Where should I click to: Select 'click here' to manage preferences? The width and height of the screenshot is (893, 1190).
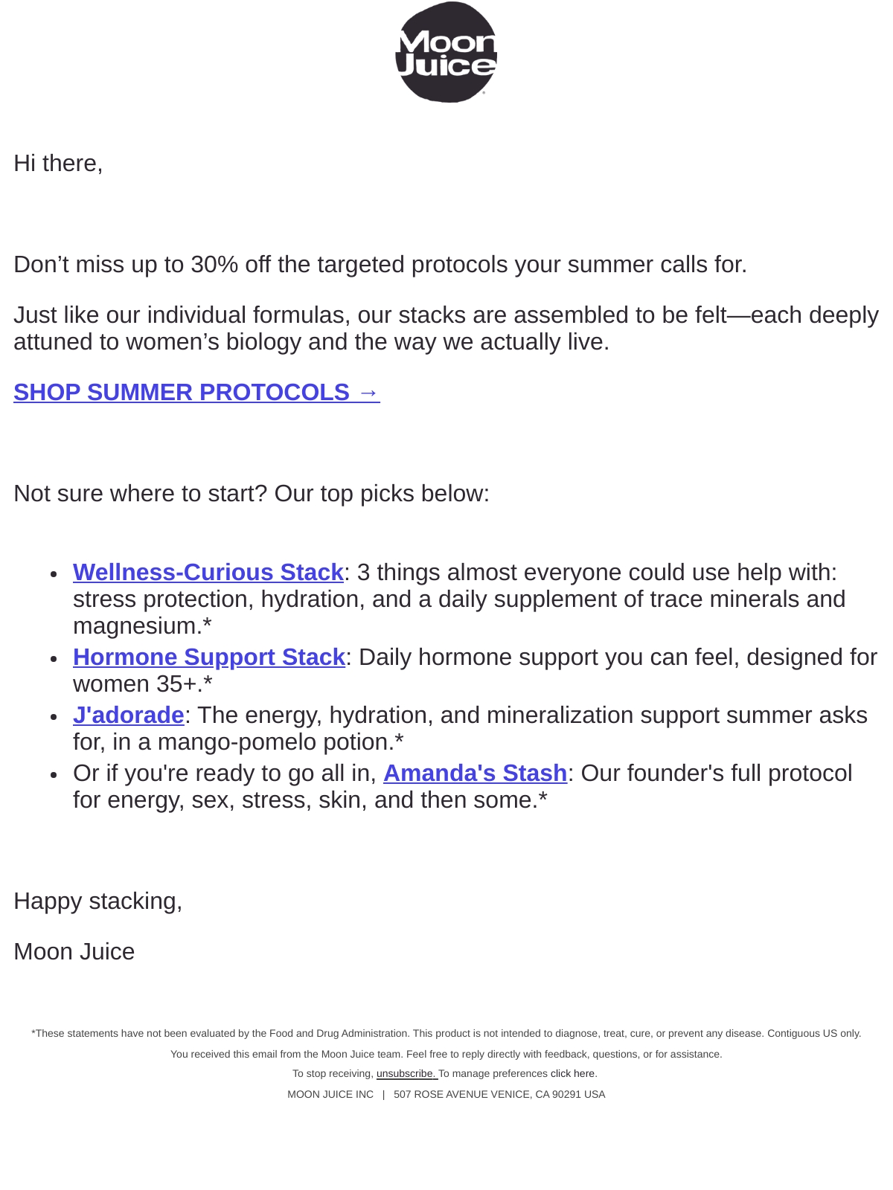click(x=572, y=1073)
